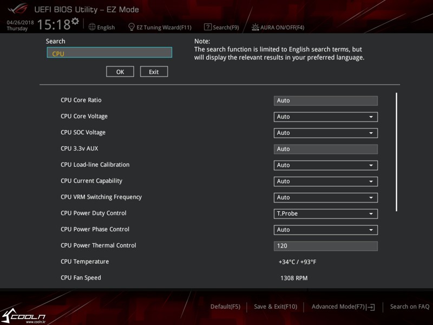This screenshot has height=325, width=433.
Task: Expand CPU Current Capability dropdown
Action: click(x=326, y=181)
